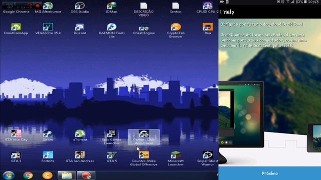Launch GTA 3 desktop shortcut
Screen dimensions: 321x180
pos(16,156)
